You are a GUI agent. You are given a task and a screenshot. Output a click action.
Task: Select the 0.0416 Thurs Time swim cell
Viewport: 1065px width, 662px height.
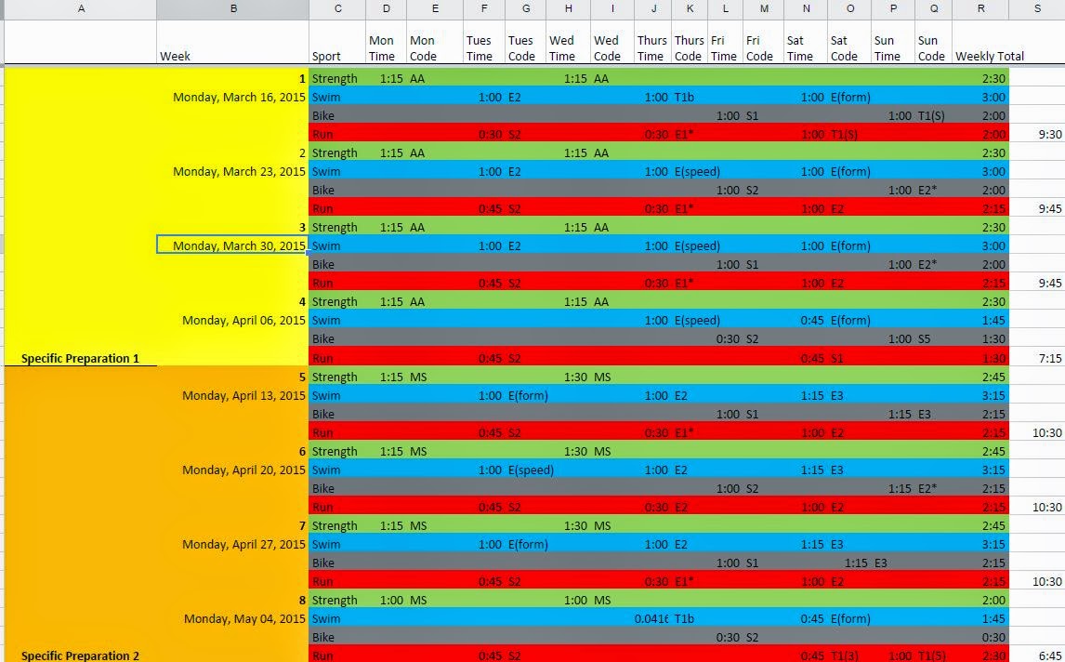tap(653, 618)
